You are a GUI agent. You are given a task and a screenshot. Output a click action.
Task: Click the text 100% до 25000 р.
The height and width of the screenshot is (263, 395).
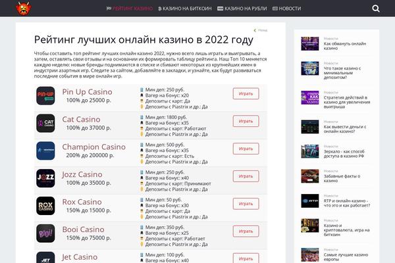click(x=88, y=101)
